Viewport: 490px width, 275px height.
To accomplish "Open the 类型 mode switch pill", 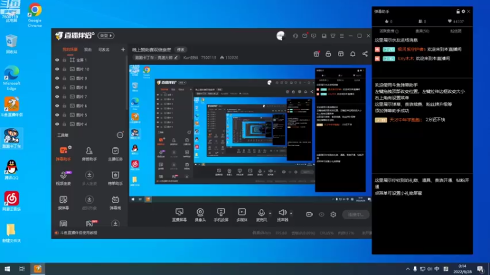I will tap(106, 35).
